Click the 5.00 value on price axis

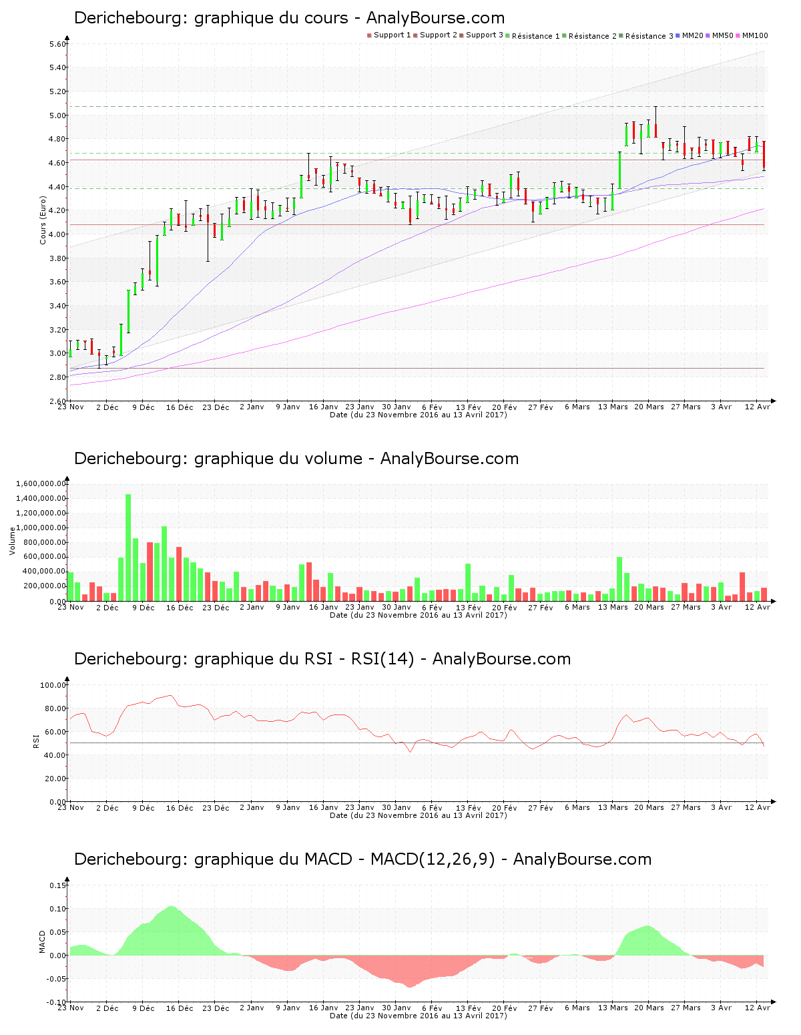[58, 116]
